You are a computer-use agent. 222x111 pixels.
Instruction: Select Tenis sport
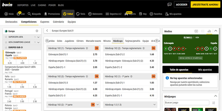click(80, 14)
